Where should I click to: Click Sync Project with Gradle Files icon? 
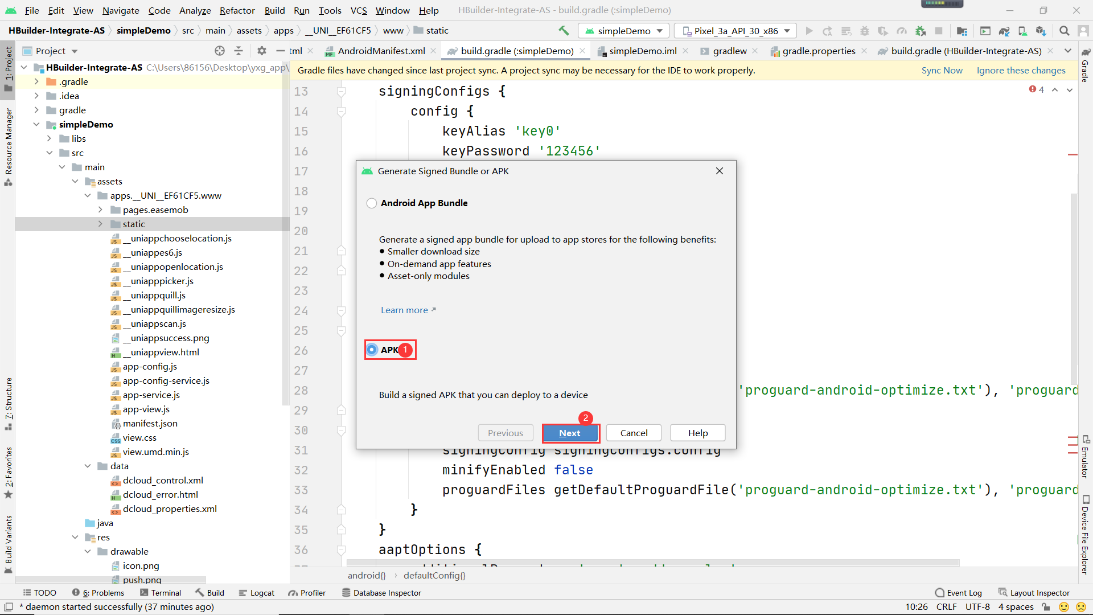tap(1004, 31)
